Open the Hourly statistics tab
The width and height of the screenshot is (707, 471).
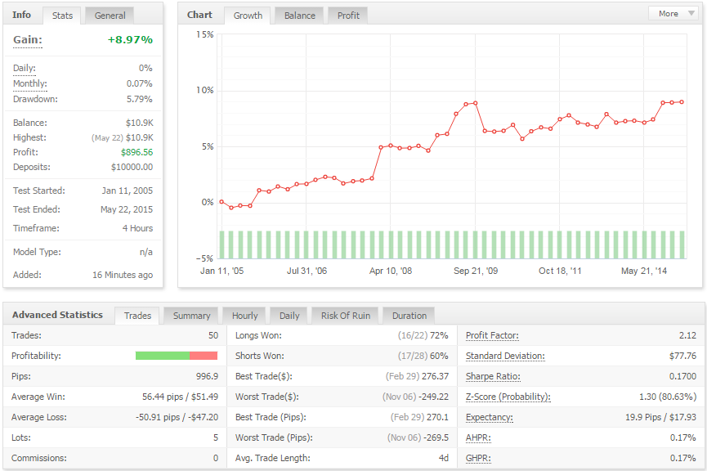click(x=245, y=316)
